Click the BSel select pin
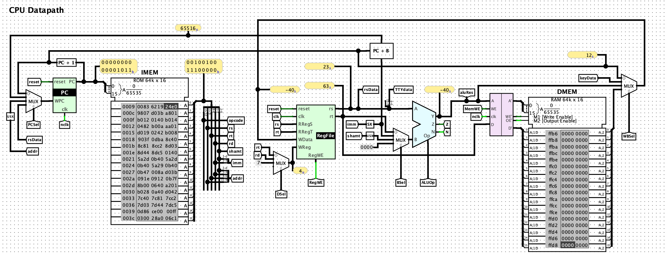665x254 pixels. 401,183
